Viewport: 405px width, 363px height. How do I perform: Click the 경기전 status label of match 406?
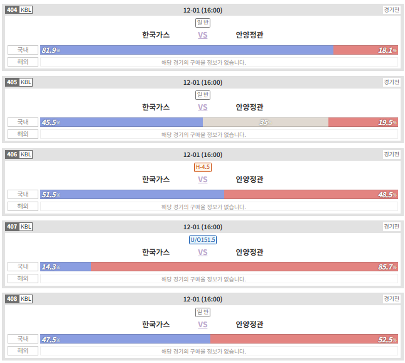392,154
